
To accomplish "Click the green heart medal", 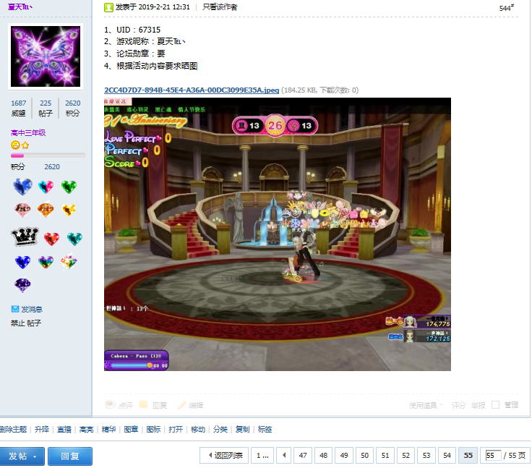I will [69, 187].
